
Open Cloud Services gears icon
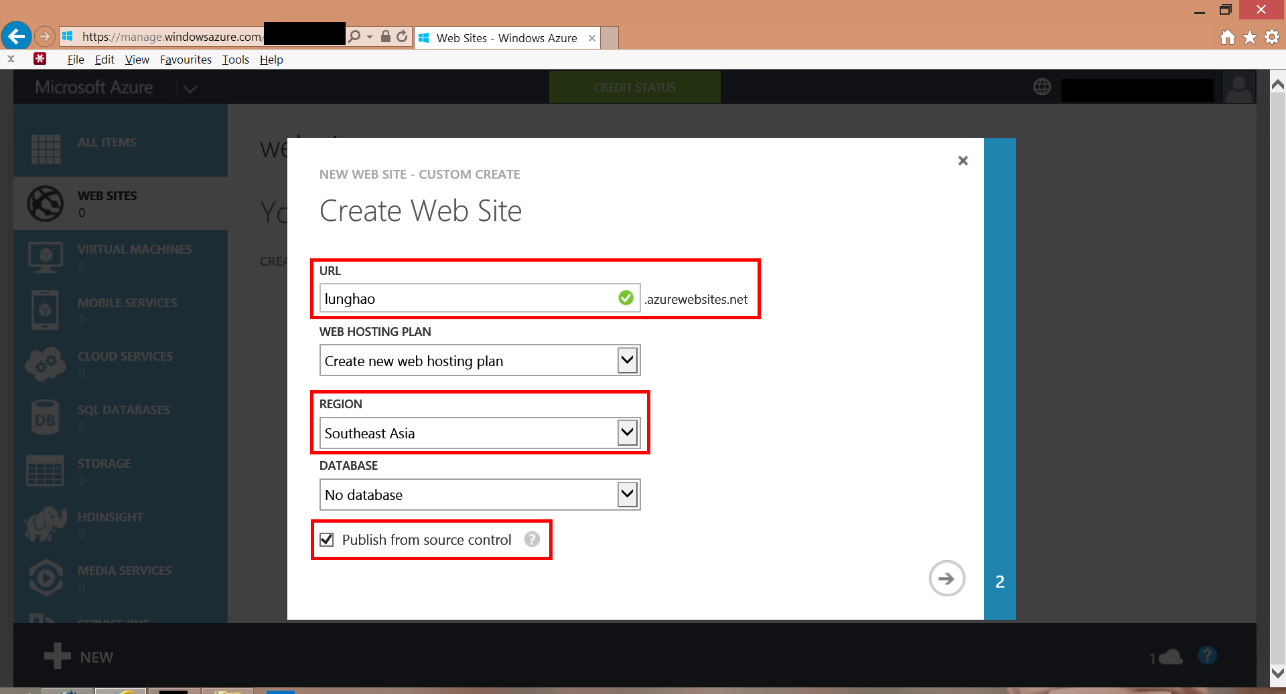[46, 363]
